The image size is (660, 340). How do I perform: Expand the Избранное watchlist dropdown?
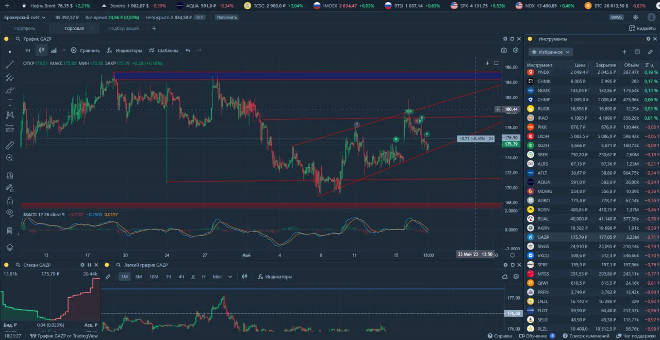coord(551,52)
